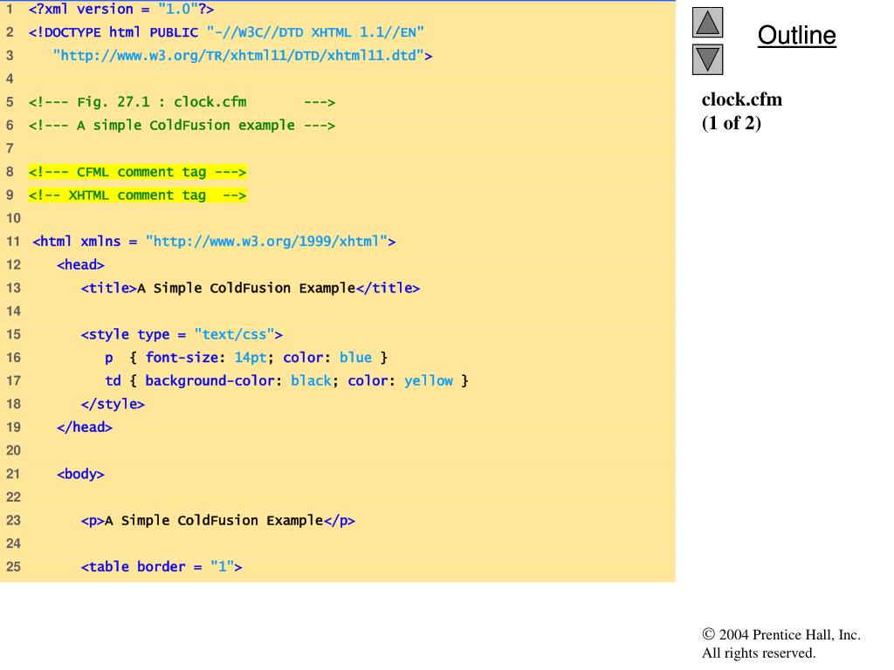Click the html xmlns line
Screen dimensions: 894x670
click(215, 242)
